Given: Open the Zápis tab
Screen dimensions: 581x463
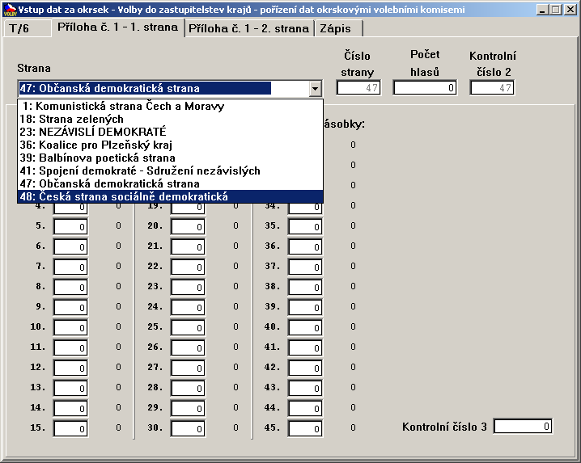Looking at the screenshot, I should coord(338,28).
